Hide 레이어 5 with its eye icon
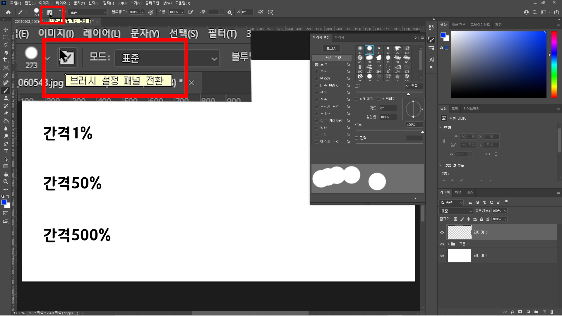The height and width of the screenshot is (316, 562). 442,232
